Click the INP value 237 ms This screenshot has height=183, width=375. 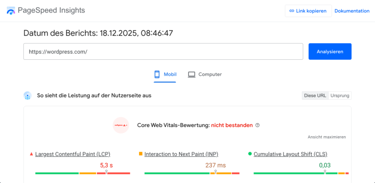(x=215, y=165)
